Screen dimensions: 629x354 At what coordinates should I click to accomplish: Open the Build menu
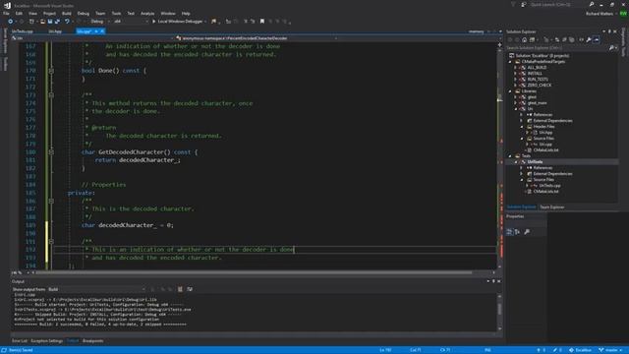(x=66, y=13)
